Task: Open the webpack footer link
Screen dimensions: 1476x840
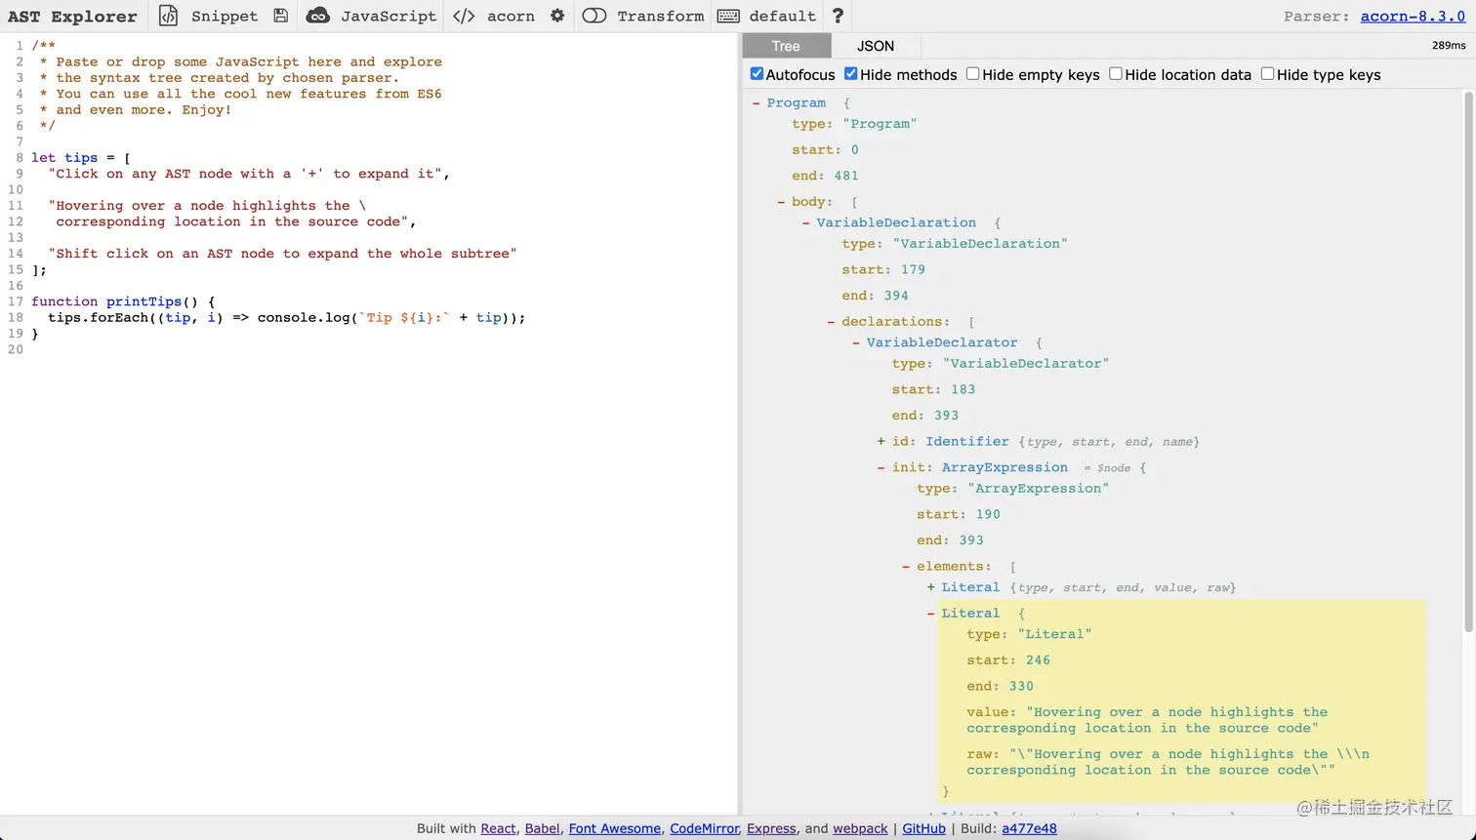Action: (860, 828)
